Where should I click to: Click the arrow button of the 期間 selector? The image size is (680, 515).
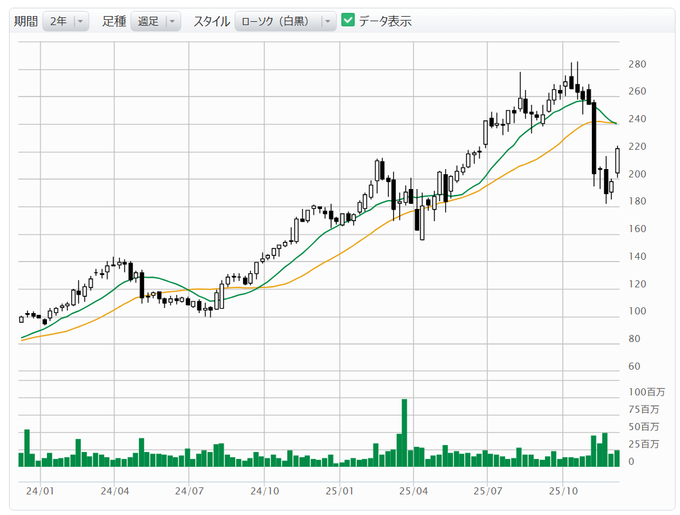pos(80,21)
